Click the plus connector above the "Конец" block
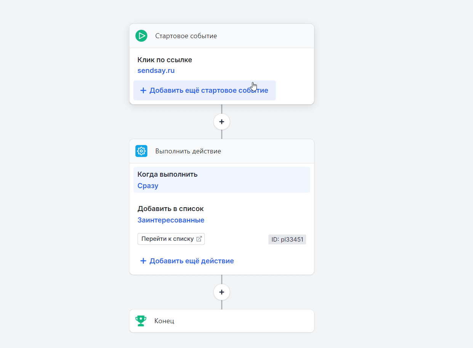Screen dimensions: 473x348 [221, 292]
